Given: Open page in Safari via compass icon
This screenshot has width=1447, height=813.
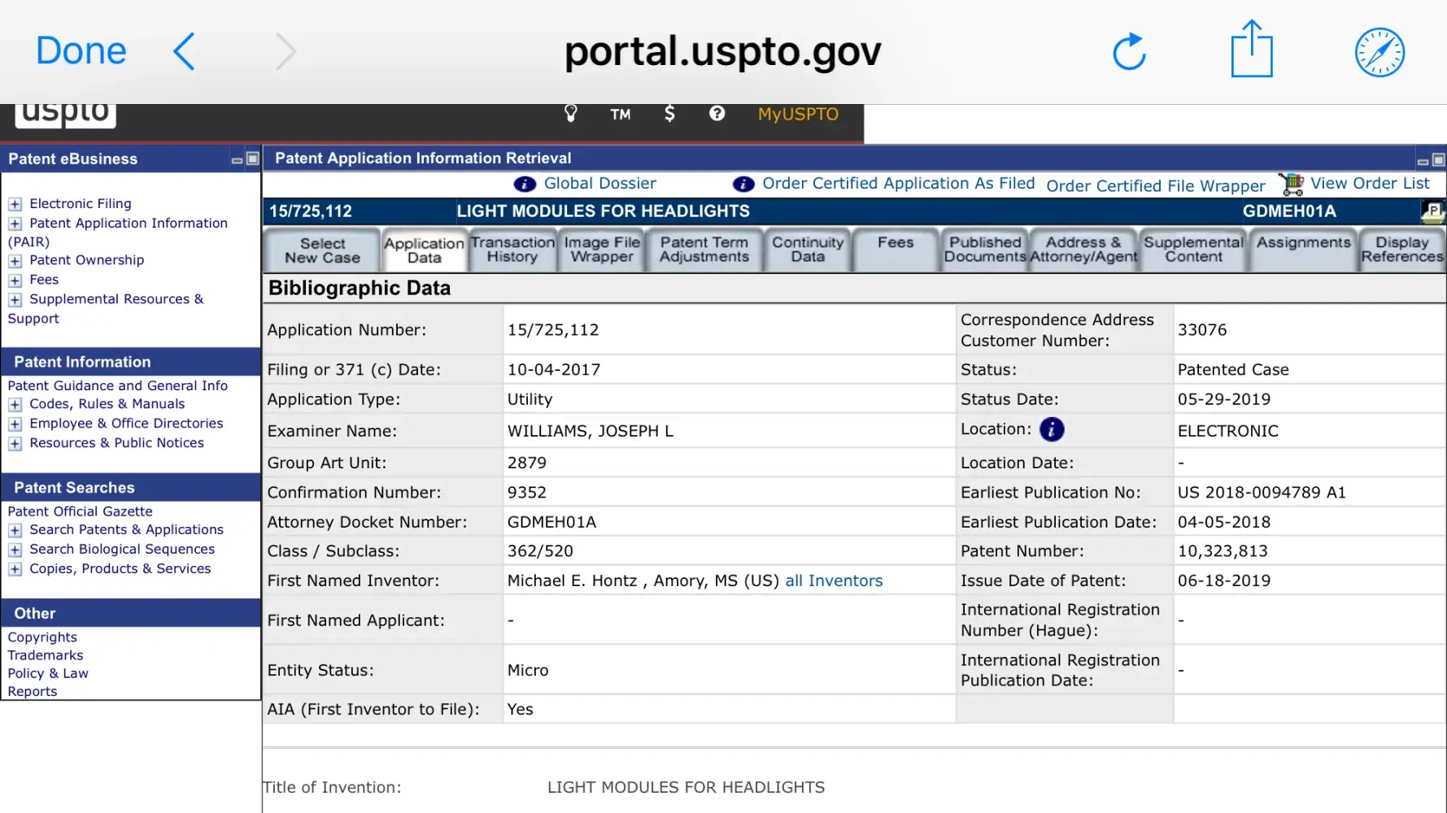Looking at the screenshot, I should 1379,52.
